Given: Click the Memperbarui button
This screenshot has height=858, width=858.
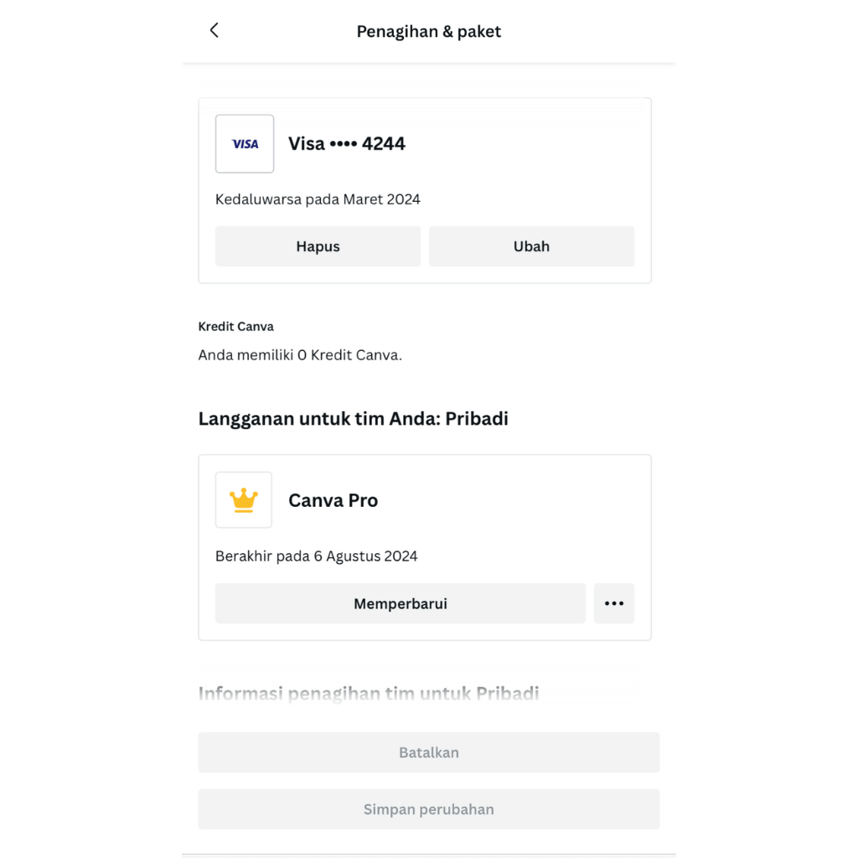Looking at the screenshot, I should (400, 603).
